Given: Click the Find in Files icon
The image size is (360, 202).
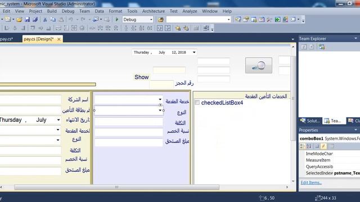Looking at the screenshot, I should (x=160, y=20).
